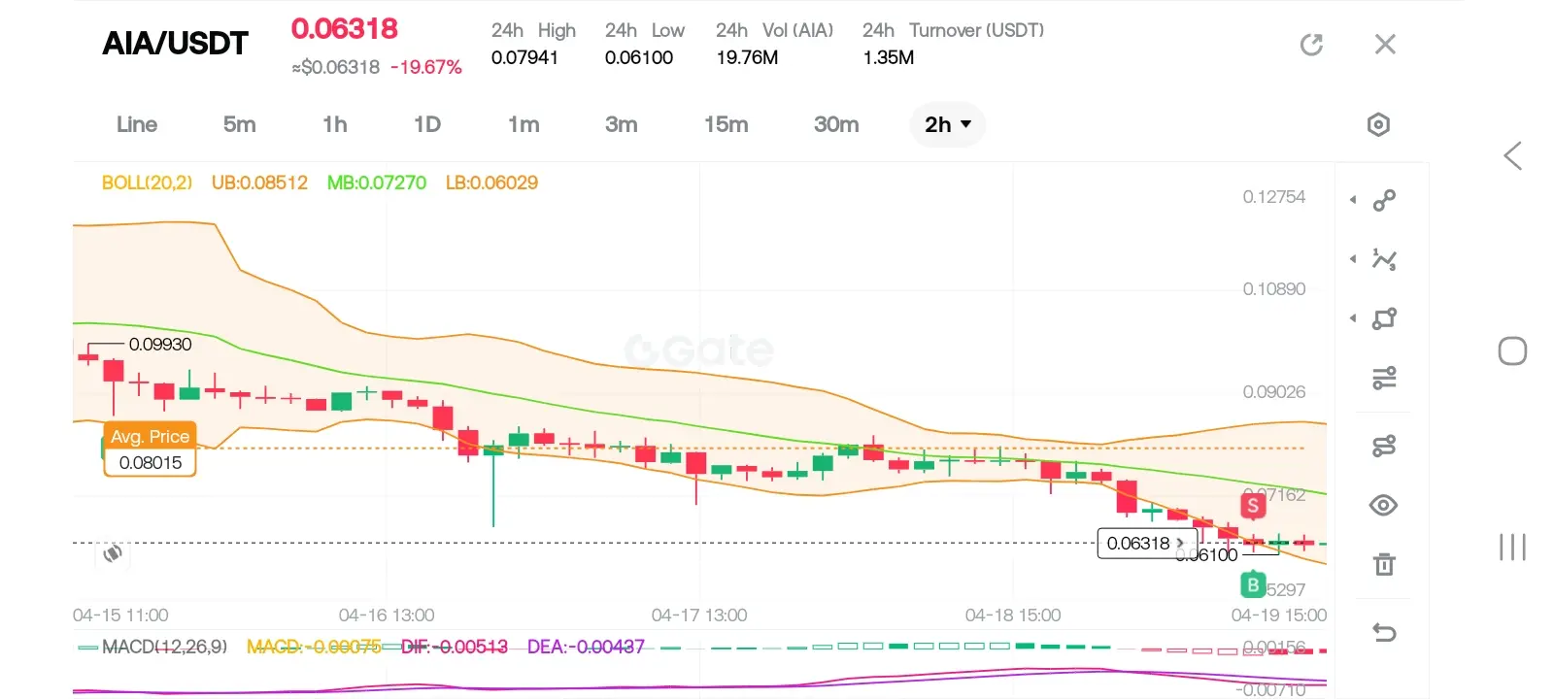Tap the LB:0.06029 lower band value
The height and width of the screenshot is (699, 1554).
pyautogui.click(x=491, y=183)
